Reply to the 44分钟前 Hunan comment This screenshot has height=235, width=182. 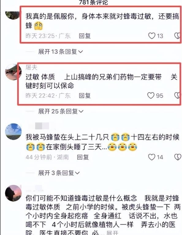[83, 157]
